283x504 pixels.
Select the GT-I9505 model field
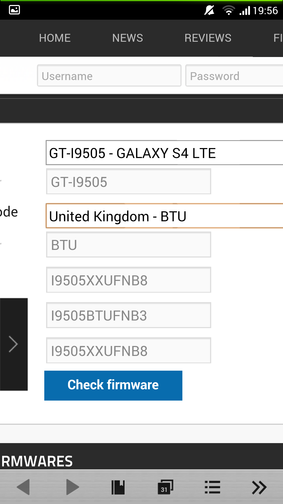(129, 181)
